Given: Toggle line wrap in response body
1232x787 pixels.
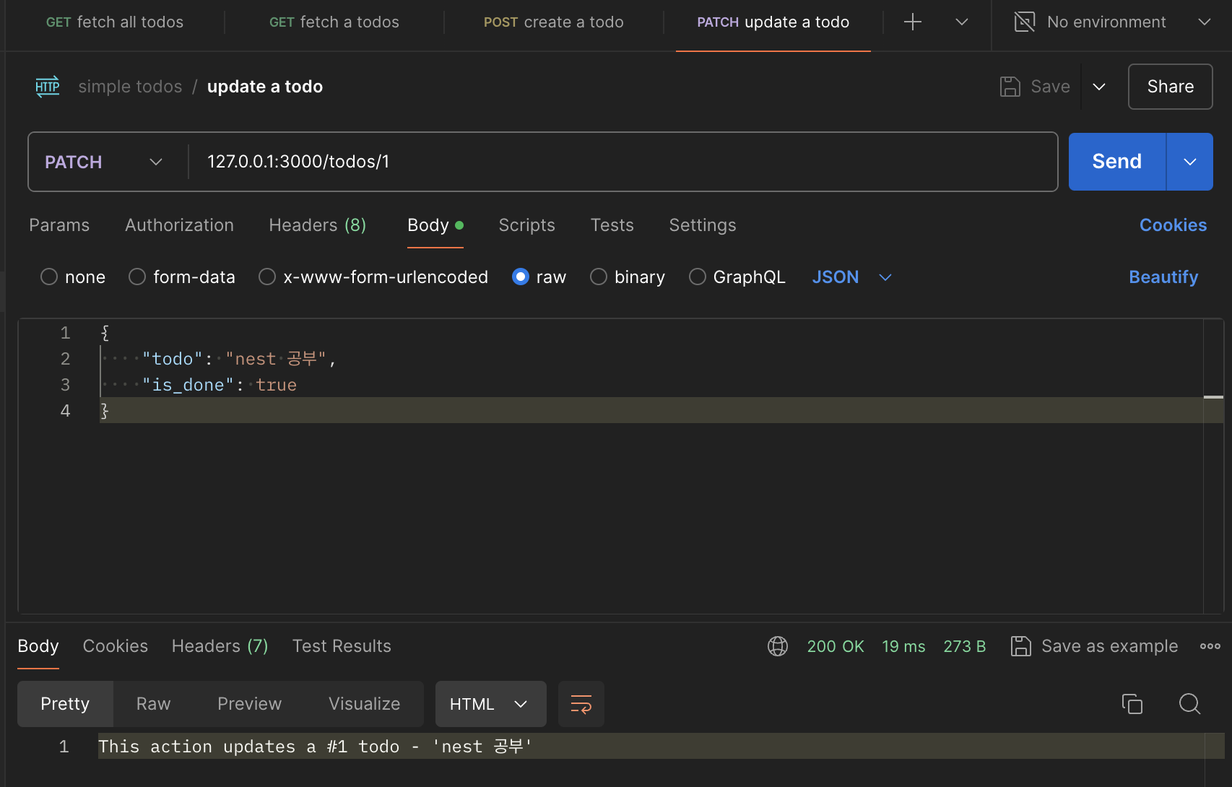Looking at the screenshot, I should (581, 704).
